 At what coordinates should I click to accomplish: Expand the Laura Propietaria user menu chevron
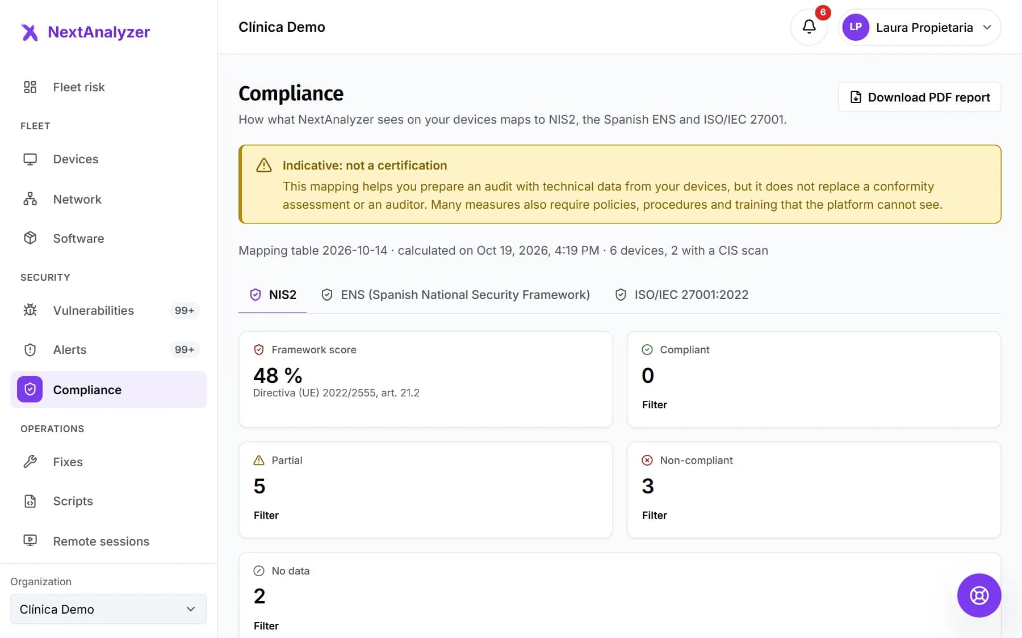(x=987, y=27)
